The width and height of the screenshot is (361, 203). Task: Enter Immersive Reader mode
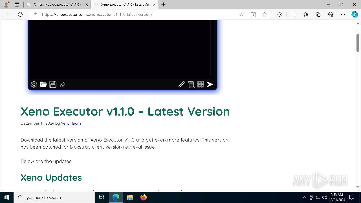coord(253,14)
